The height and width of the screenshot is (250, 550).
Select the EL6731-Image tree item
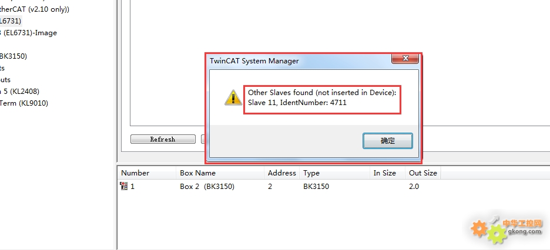(x=28, y=32)
